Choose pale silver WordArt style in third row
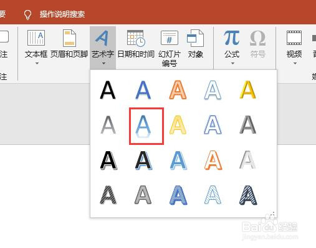Viewport: 316px width, 248px height. tap(247, 160)
